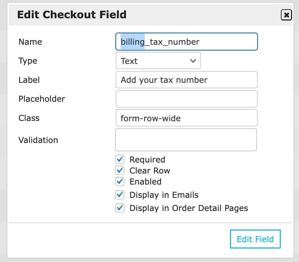Screen dimensions: 299x262
Task: Toggle the Clear Row checkbox
Action: pos(120,170)
